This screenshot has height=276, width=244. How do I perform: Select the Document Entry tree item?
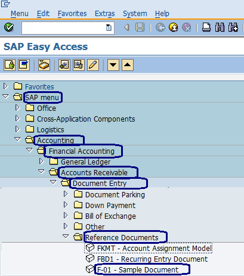pyautogui.click(x=100, y=184)
